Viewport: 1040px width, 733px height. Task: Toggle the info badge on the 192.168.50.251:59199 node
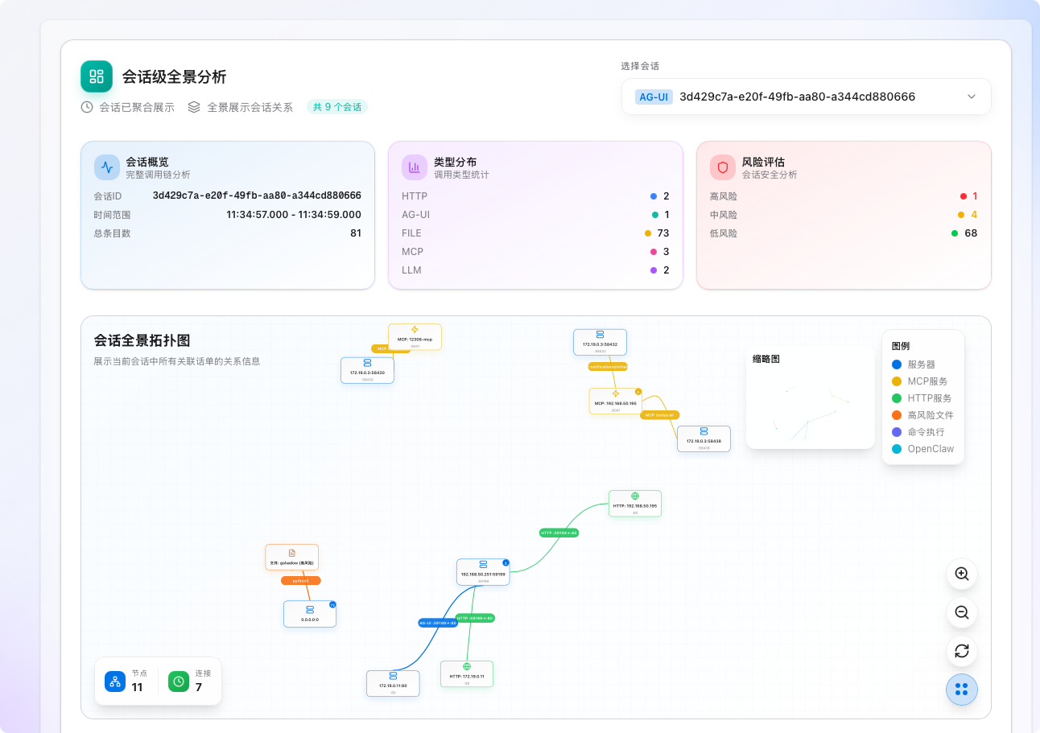click(x=505, y=563)
